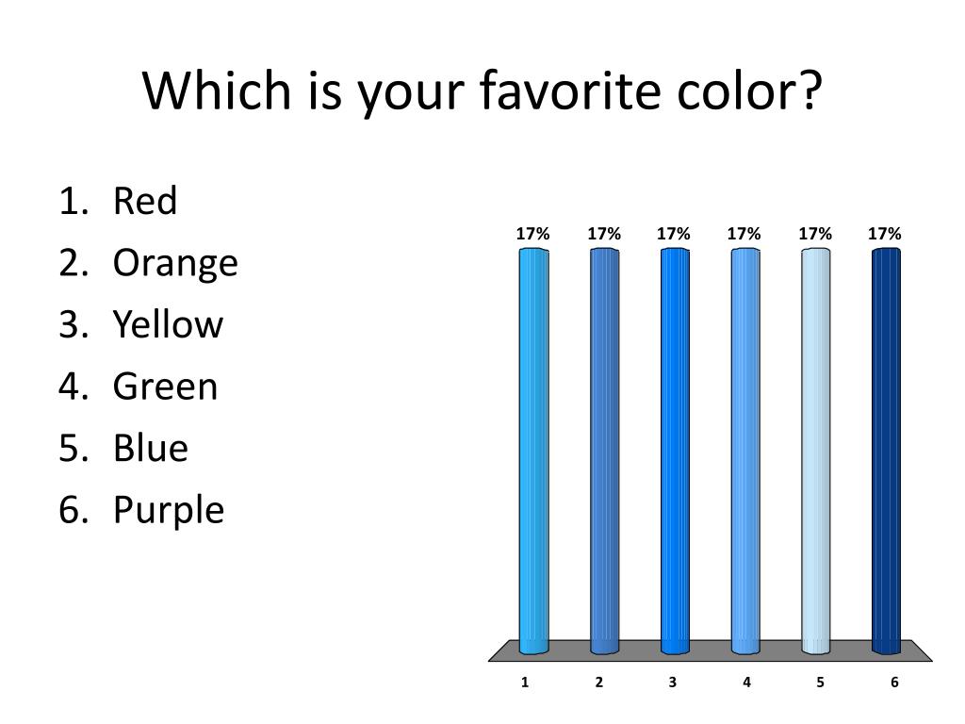The width and height of the screenshot is (965, 724).
Task: Click the slide title about favorite color
Action: (x=482, y=92)
